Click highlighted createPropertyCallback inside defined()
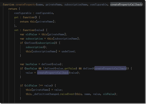 click(x=110, y=68)
